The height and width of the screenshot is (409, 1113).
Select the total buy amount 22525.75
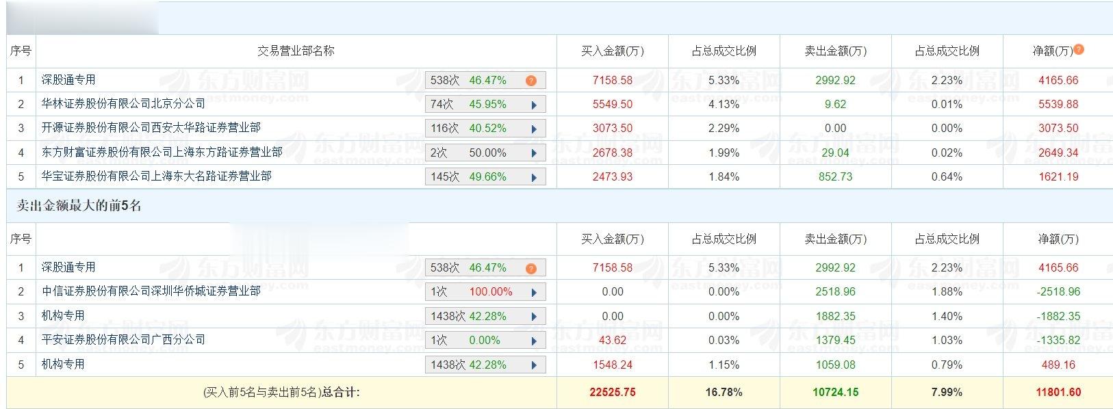click(613, 392)
